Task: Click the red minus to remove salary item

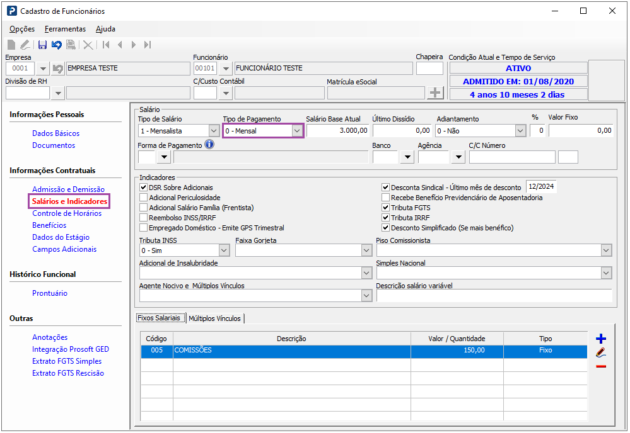Action: (600, 366)
